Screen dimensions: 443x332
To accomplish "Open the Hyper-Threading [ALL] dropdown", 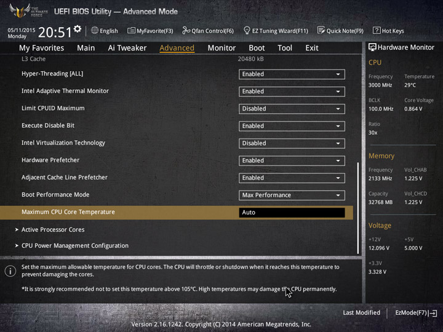I will (x=292, y=74).
